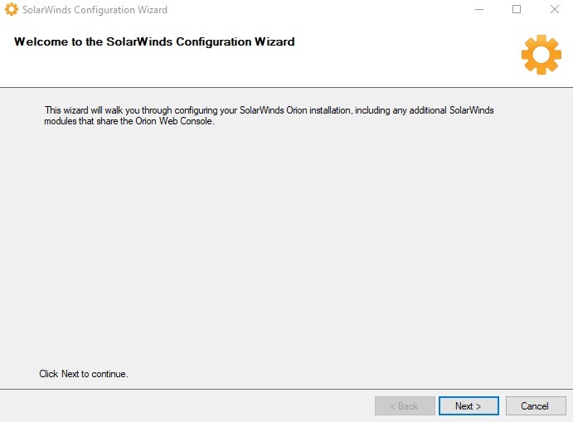Click the small SolarWinds gear icon in title bar
The image size is (573, 422).
[12, 9]
